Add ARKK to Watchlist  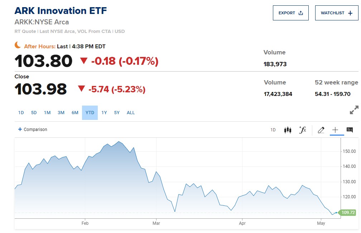point(336,13)
